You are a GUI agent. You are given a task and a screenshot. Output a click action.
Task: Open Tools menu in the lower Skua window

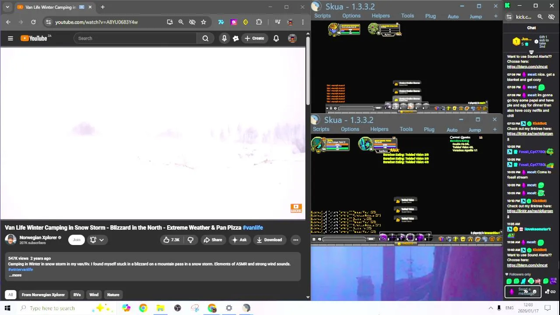click(406, 129)
